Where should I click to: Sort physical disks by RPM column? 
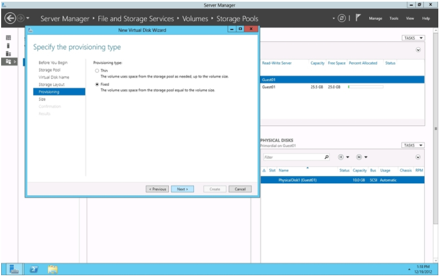tap(419, 170)
